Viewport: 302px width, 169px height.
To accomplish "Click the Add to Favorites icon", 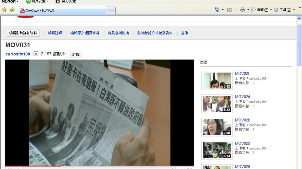I will click(12, 10).
